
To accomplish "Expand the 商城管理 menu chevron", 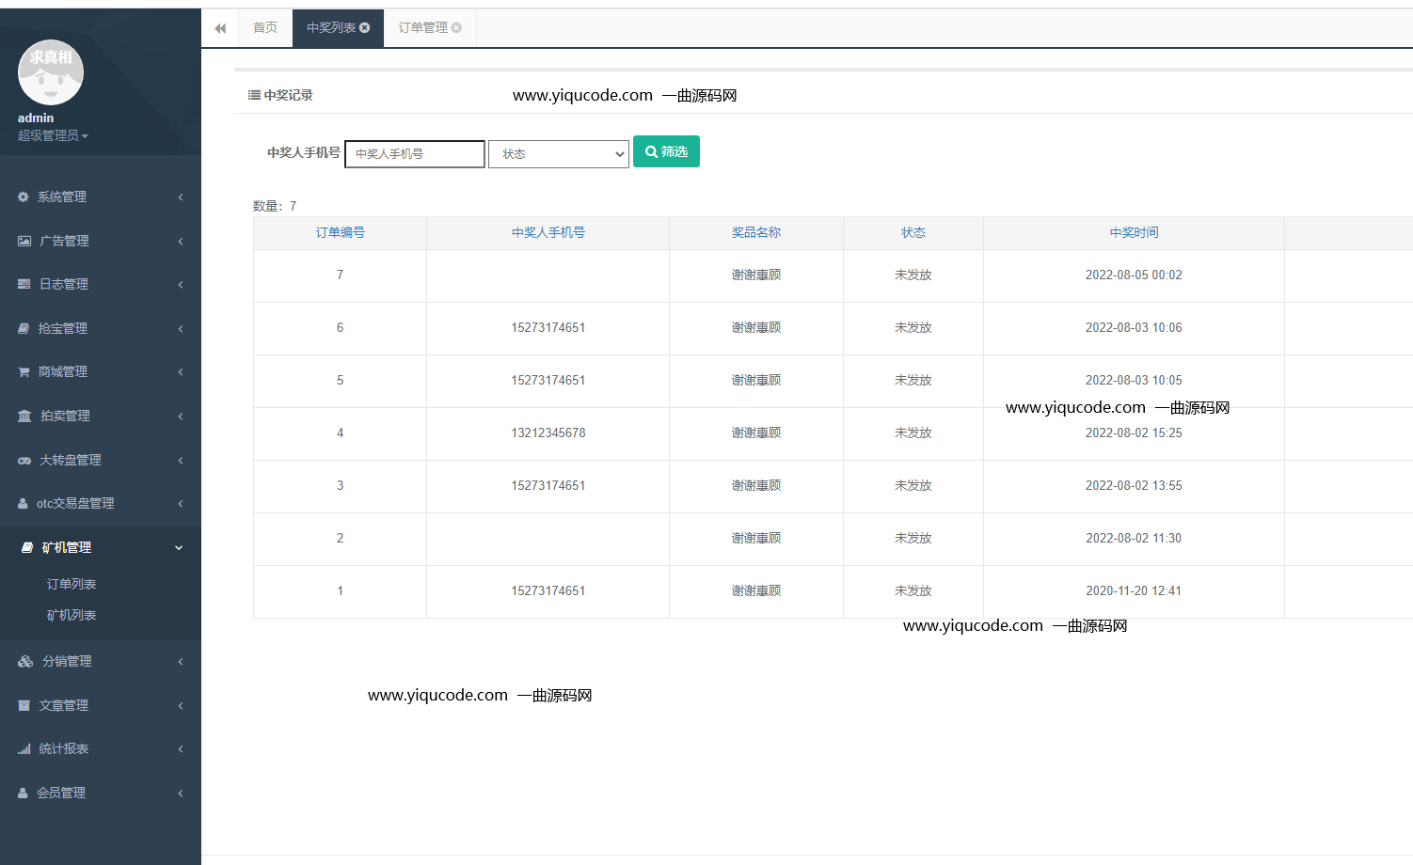I will pyautogui.click(x=180, y=371).
